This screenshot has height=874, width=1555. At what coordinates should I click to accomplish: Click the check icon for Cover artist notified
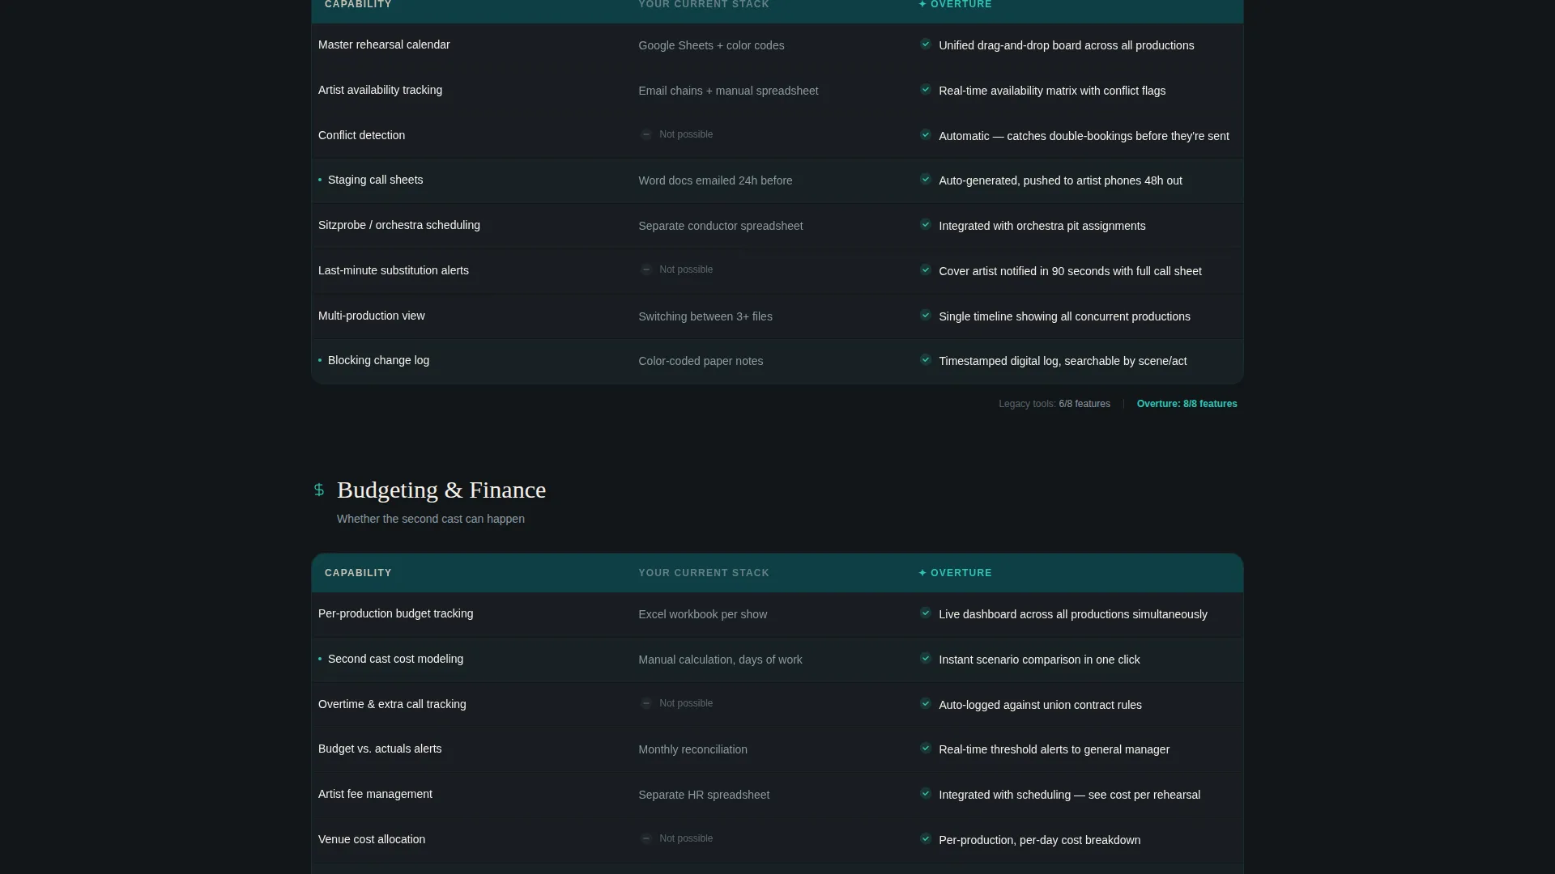(x=925, y=270)
